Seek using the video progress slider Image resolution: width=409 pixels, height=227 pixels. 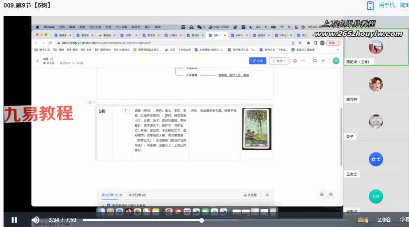coord(215,220)
